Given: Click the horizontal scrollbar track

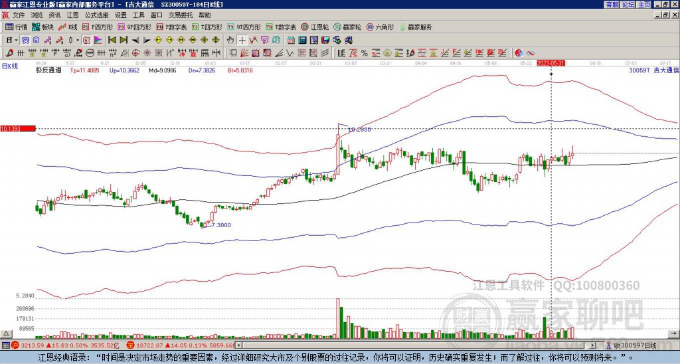Looking at the screenshot, I should [416, 345].
